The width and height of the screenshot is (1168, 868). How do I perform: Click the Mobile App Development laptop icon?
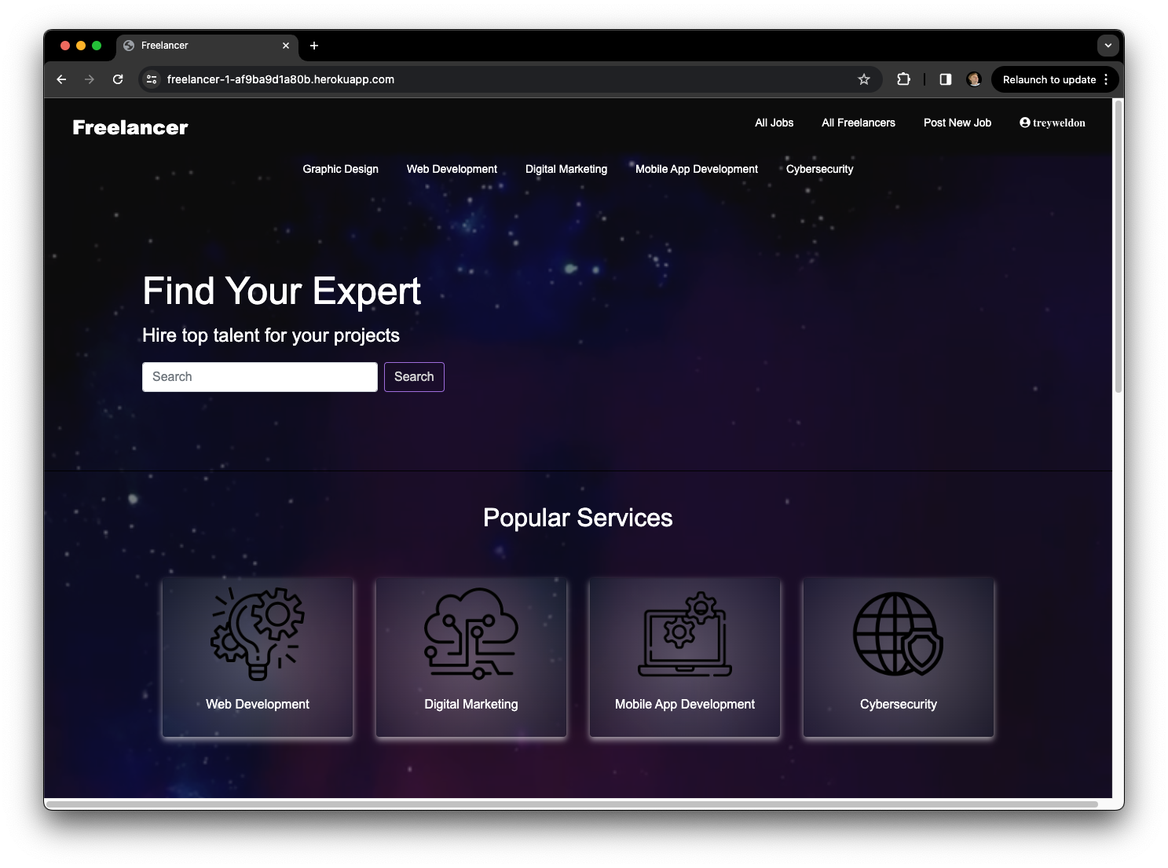(x=685, y=635)
